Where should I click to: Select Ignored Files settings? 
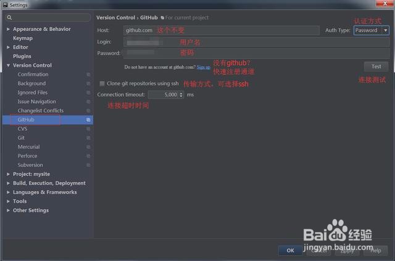pyautogui.click(x=33, y=93)
